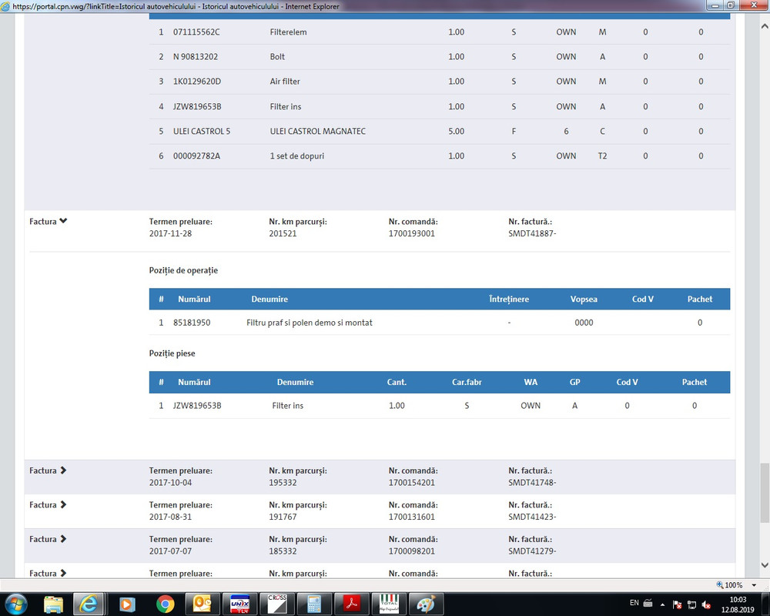
Task: Open Google Chrome from the taskbar
Action: point(165,604)
